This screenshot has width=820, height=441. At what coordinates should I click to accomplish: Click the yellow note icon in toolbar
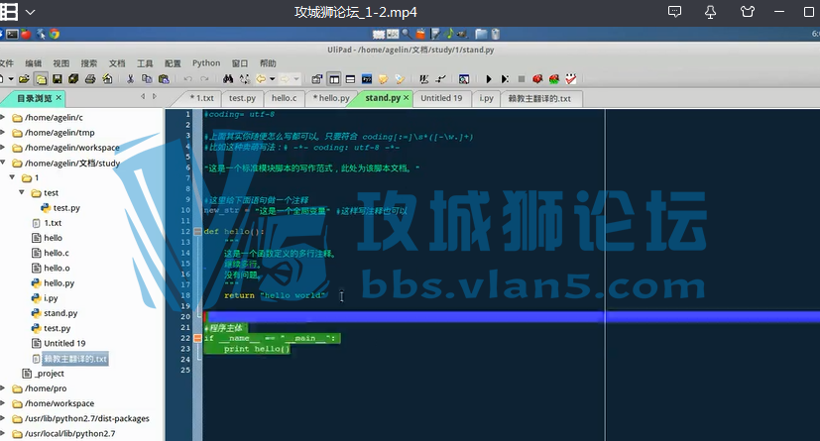tap(384, 79)
